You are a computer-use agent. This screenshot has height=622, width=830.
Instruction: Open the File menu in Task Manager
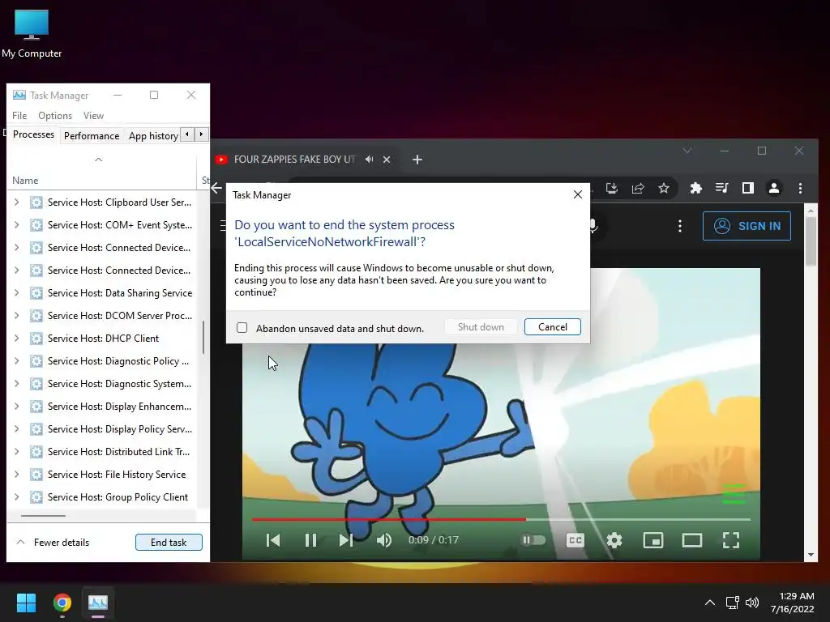click(x=19, y=115)
